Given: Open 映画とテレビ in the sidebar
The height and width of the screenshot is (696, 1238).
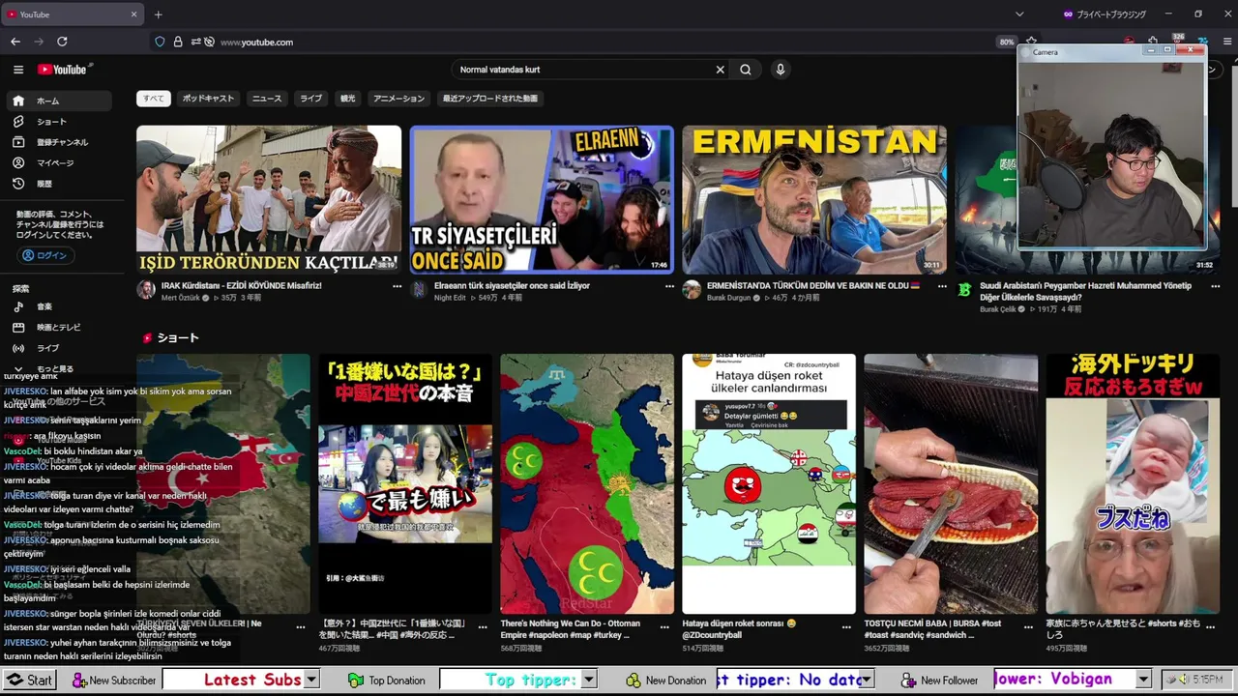Looking at the screenshot, I should [59, 328].
